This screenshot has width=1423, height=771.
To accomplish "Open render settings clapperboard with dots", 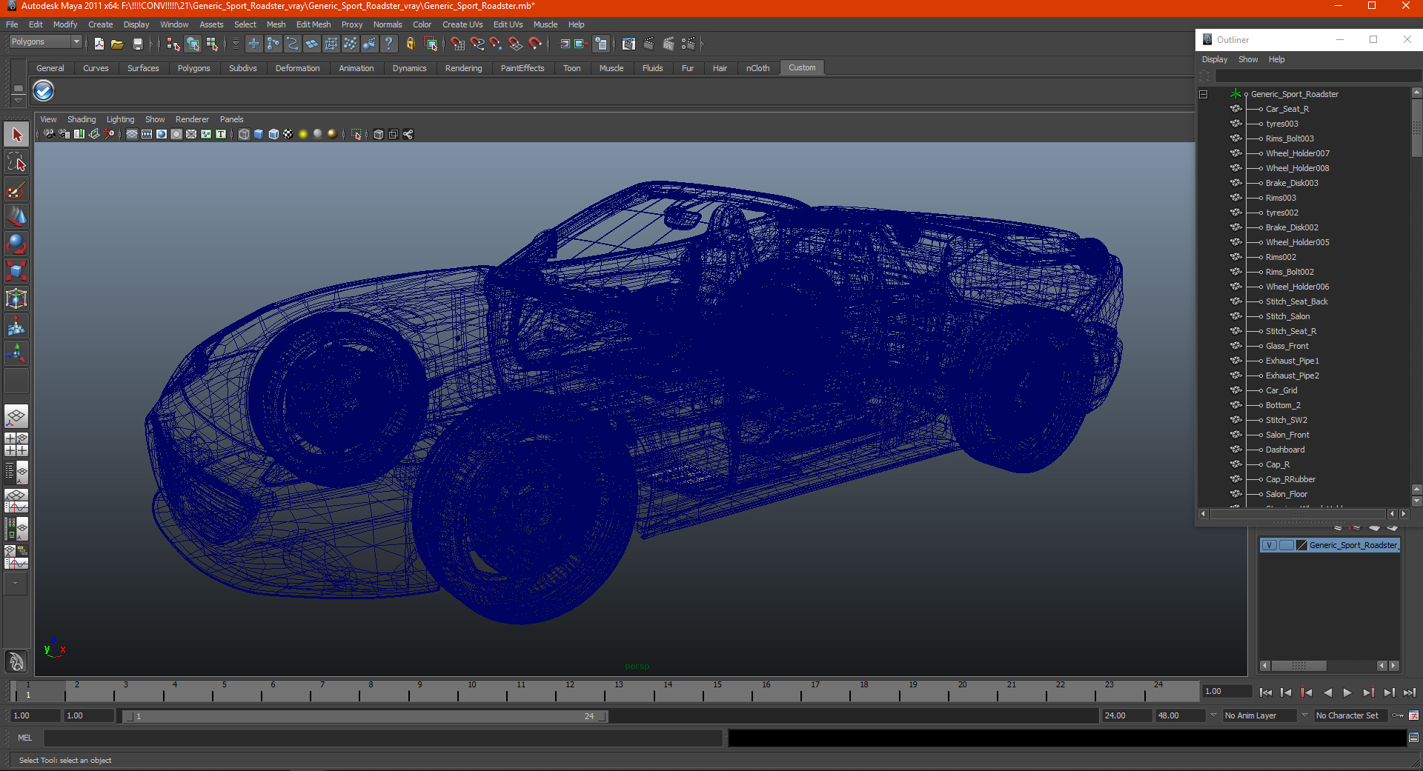I will tap(688, 44).
